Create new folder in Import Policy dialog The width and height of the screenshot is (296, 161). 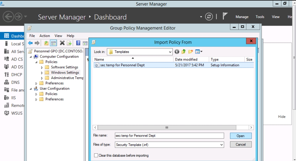pyautogui.click(x=190, y=52)
